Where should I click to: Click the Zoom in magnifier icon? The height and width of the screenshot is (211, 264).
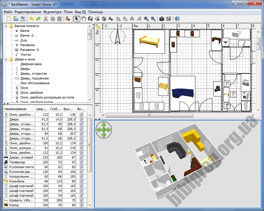pos(146,19)
